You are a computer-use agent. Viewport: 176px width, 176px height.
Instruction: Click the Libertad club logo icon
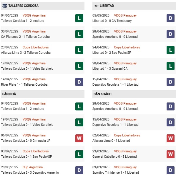point(96,6)
